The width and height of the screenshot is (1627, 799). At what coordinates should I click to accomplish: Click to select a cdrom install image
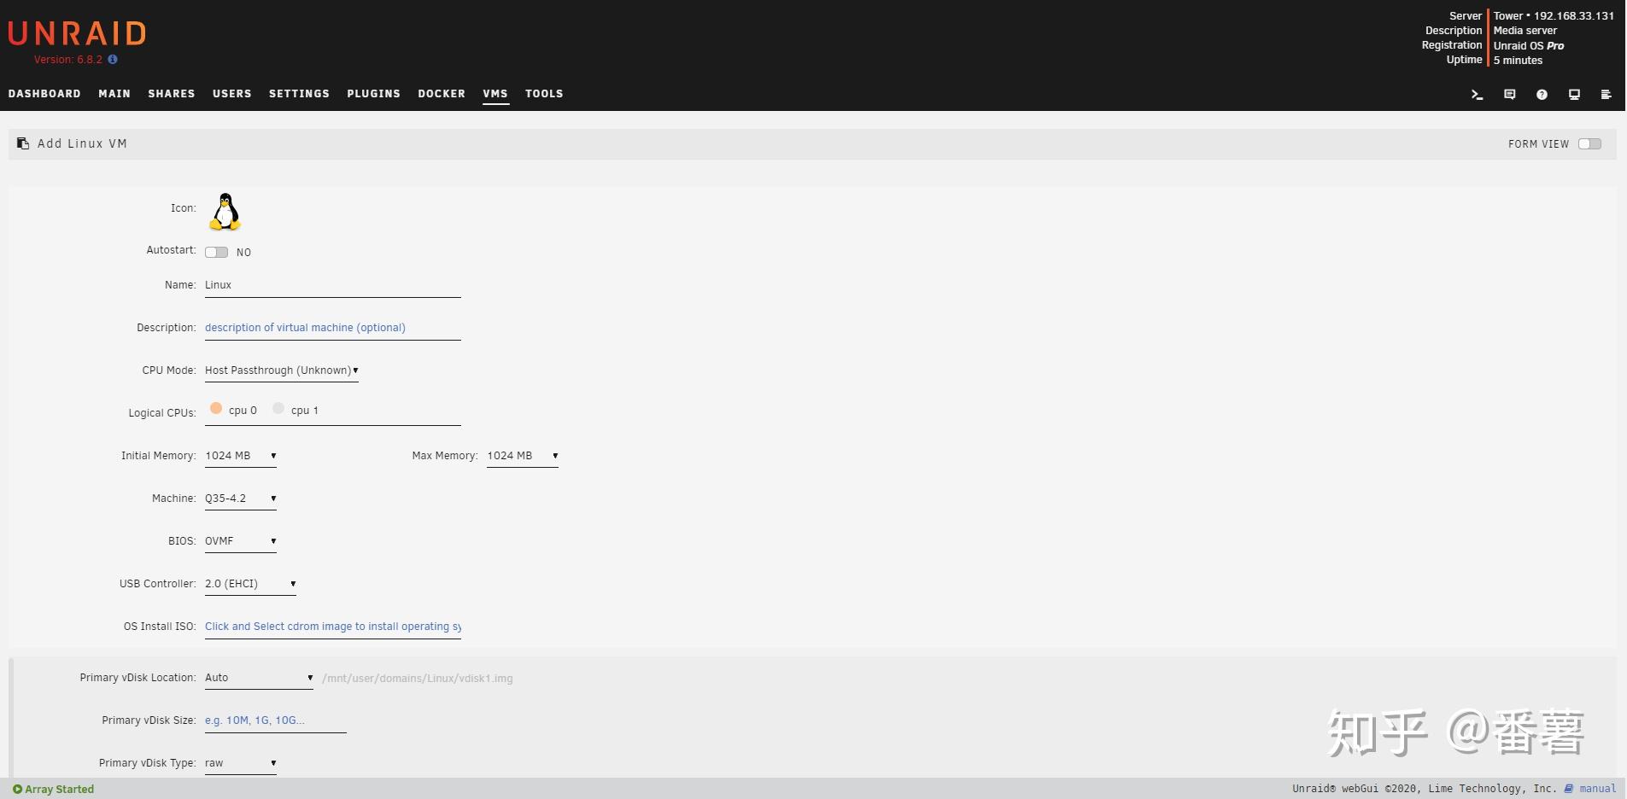[333, 626]
